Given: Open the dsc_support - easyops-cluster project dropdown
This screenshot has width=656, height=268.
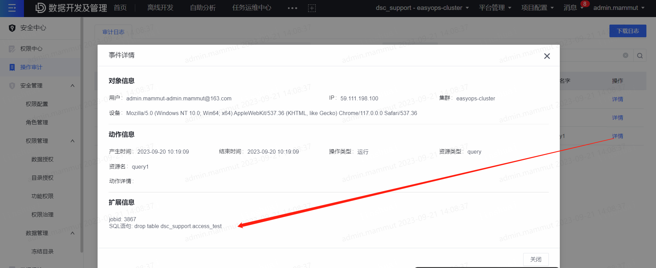Looking at the screenshot, I should (422, 8).
